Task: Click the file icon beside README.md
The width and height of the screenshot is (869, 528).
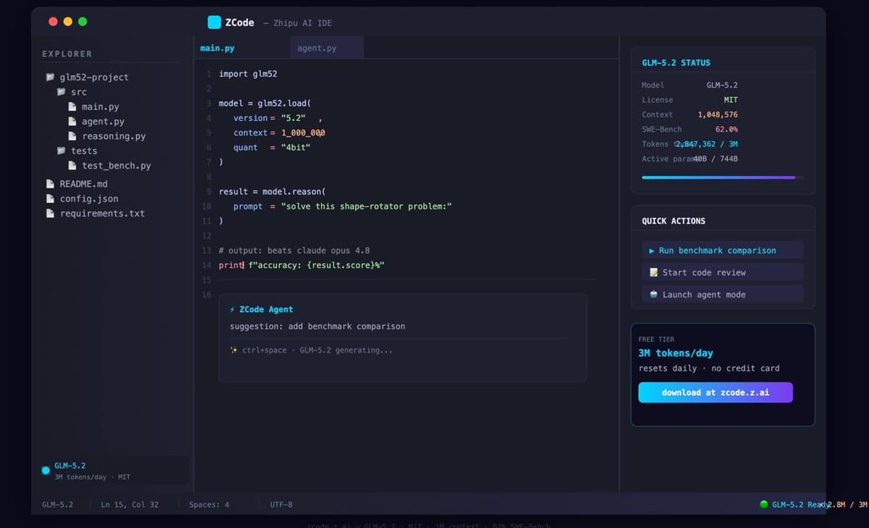Action: [50, 183]
